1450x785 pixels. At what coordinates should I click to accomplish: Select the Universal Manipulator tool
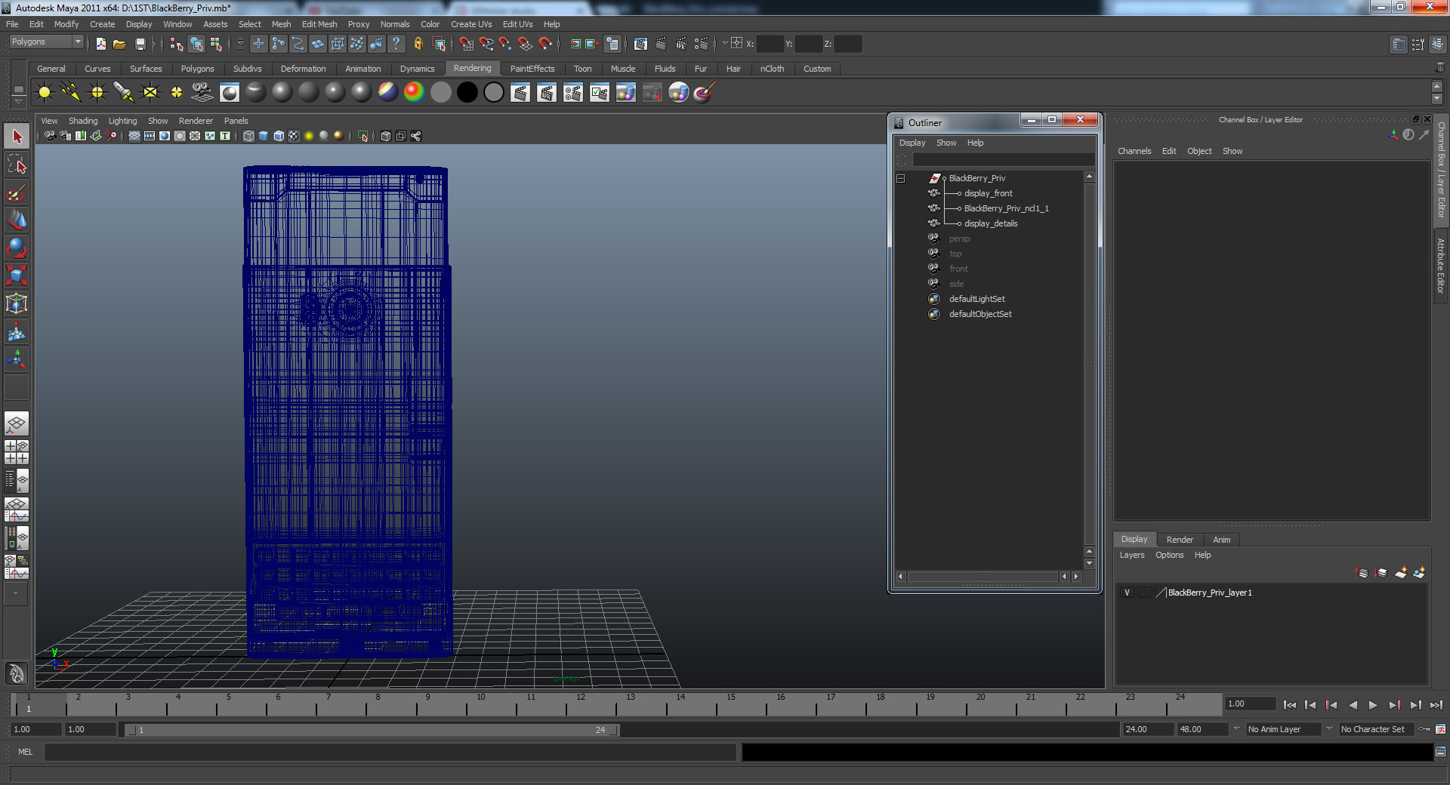tap(17, 303)
